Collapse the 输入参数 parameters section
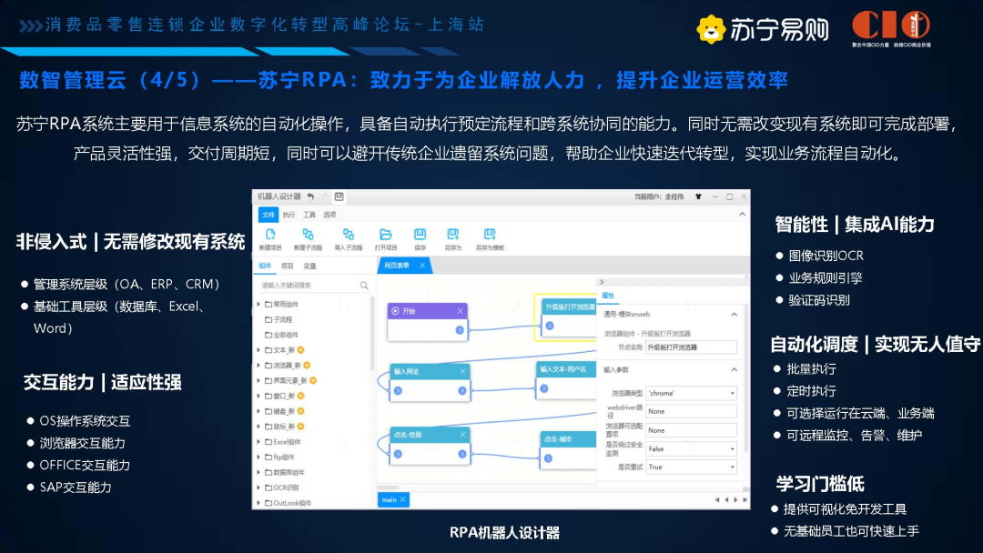The width and height of the screenshot is (983, 553). point(734,370)
